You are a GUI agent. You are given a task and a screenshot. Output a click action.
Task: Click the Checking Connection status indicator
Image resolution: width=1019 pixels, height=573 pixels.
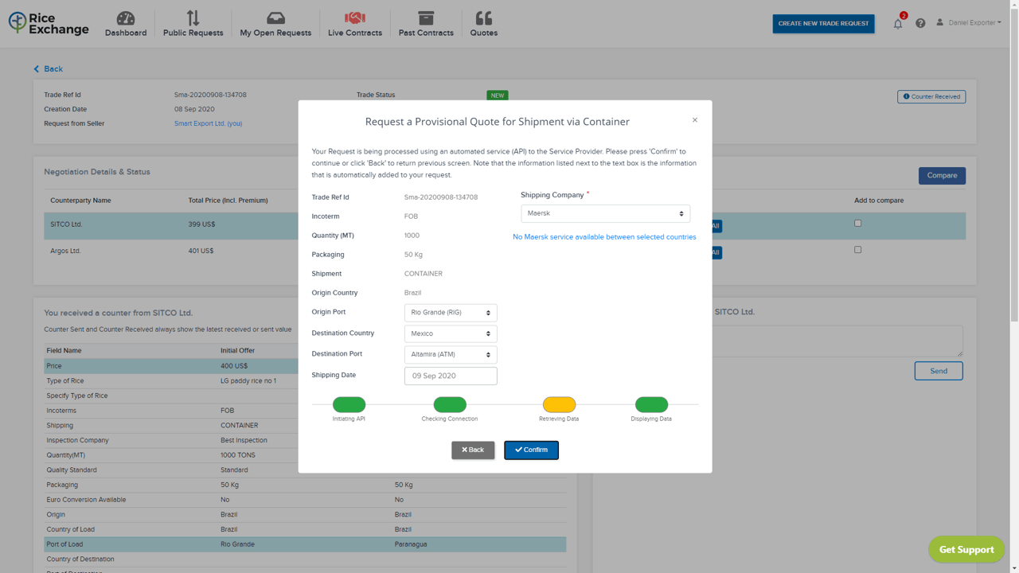tap(450, 404)
